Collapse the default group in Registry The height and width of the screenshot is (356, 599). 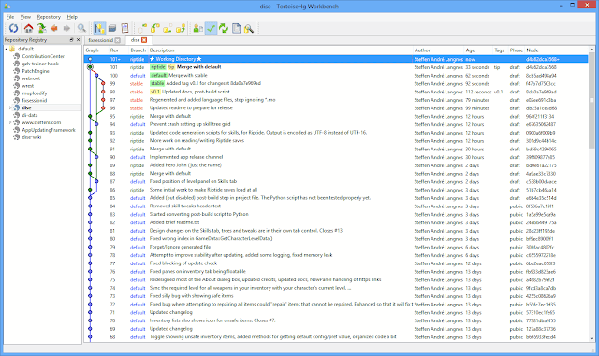pyautogui.click(x=7, y=49)
